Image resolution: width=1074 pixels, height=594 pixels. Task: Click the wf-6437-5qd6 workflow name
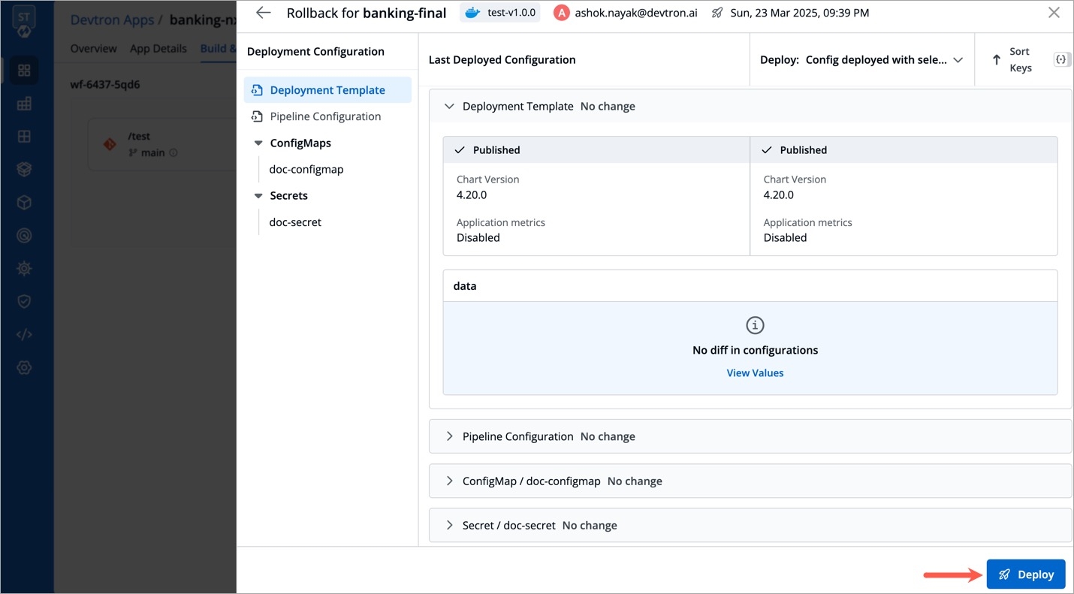tap(105, 84)
